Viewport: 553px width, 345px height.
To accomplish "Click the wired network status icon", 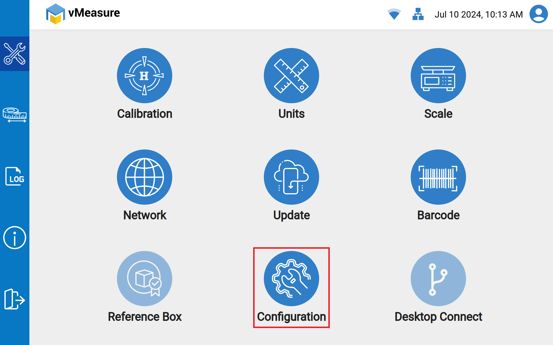I will coord(418,14).
